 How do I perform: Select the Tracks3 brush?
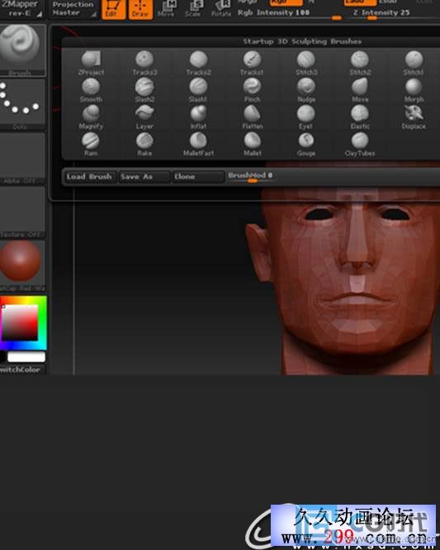pos(144,63)
